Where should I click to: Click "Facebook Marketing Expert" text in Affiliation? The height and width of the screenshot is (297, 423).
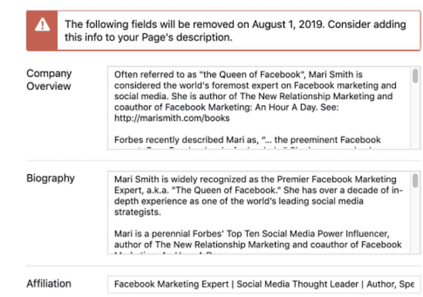coord(171,284)
